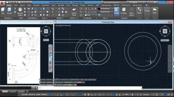
Task: Expand the Draw panel flyout
Action: click(45, 18)
